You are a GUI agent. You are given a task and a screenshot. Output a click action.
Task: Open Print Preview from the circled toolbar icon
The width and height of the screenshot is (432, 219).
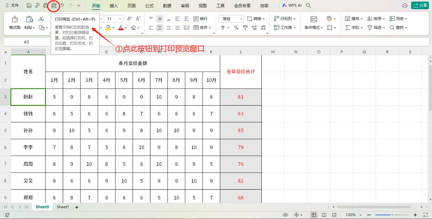[x=54, y=6]
